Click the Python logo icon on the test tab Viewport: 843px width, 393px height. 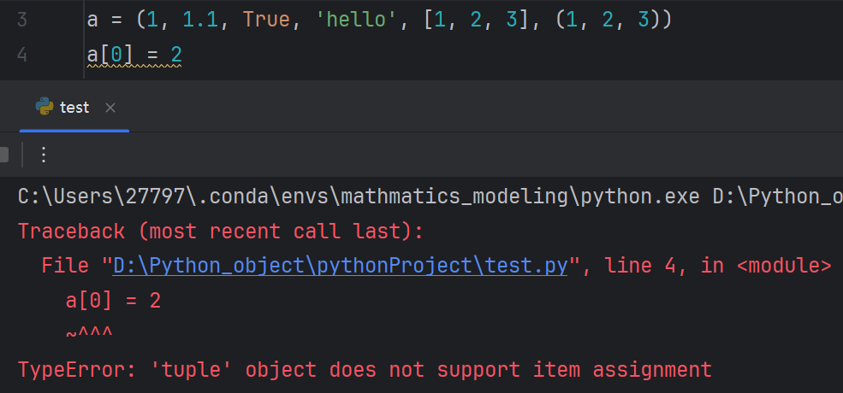(45, 107)
